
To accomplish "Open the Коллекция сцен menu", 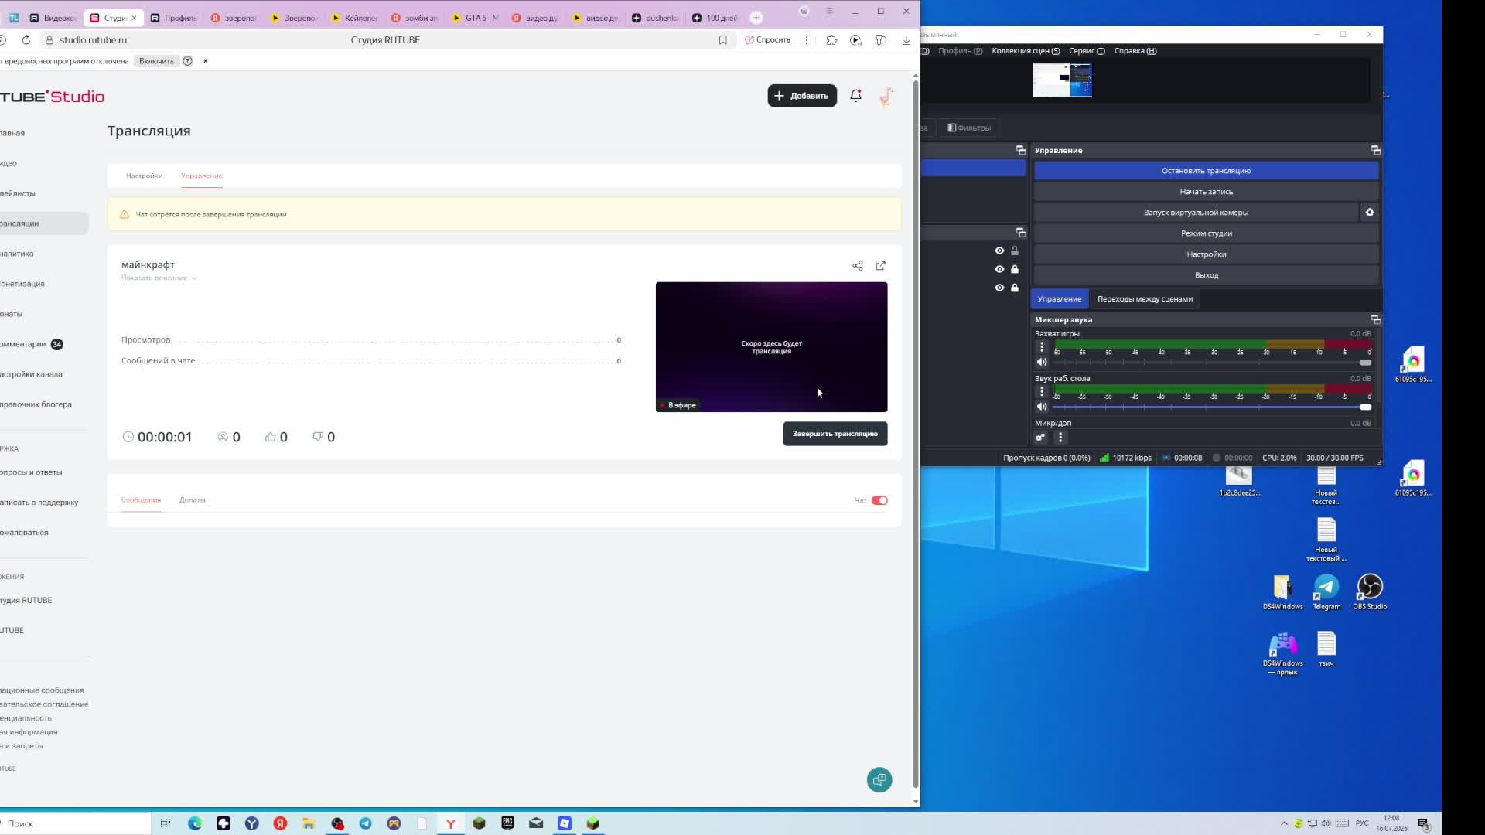I will (1026, 51).
